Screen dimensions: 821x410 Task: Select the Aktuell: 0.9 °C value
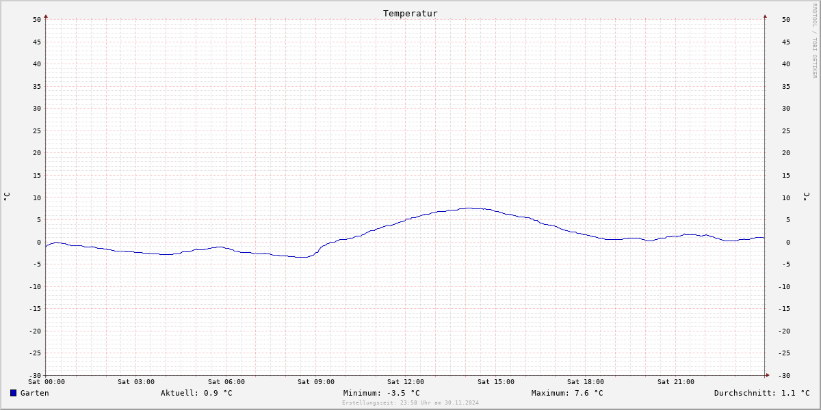196,393
